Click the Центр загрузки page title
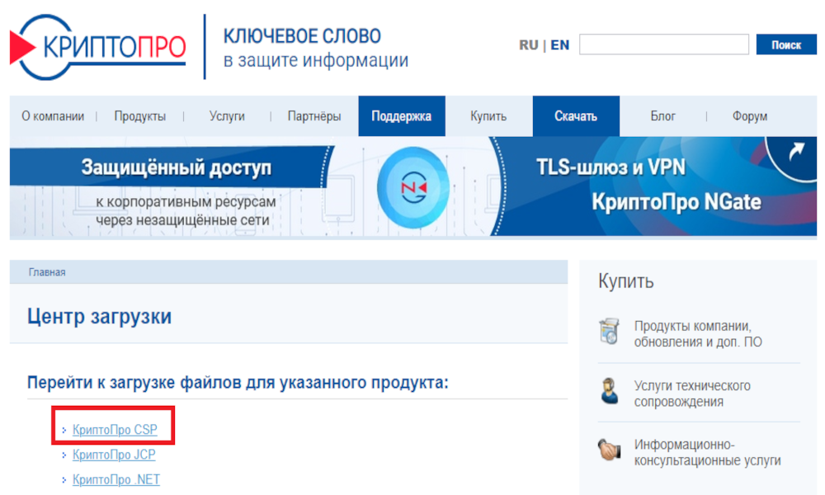 point(100,317)
